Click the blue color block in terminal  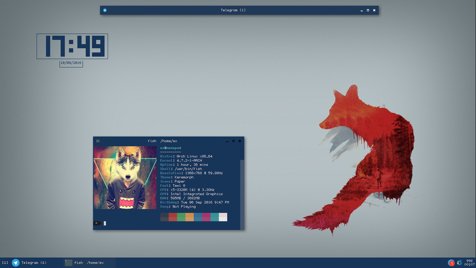click(x=198, y=217)
